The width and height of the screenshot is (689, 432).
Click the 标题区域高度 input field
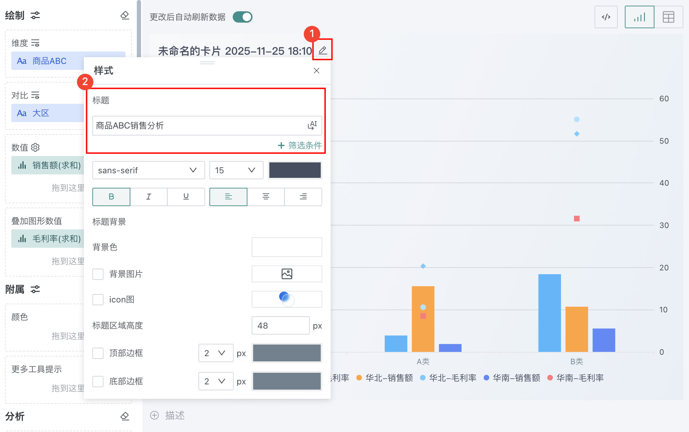(x=280, y=325)
